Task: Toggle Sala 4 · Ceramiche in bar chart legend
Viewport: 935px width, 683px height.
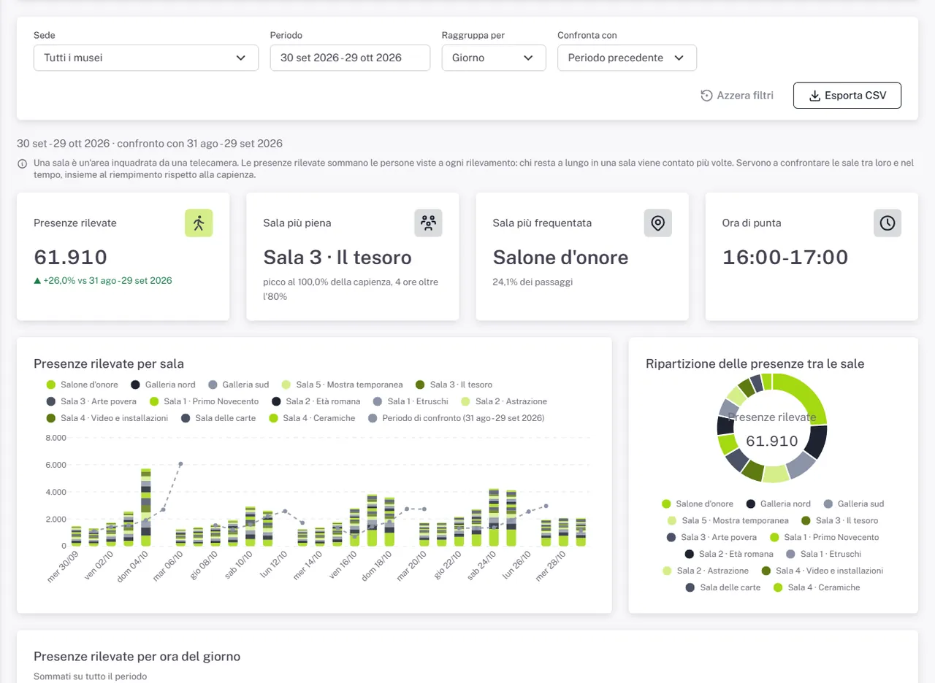Action: [312, 418]
